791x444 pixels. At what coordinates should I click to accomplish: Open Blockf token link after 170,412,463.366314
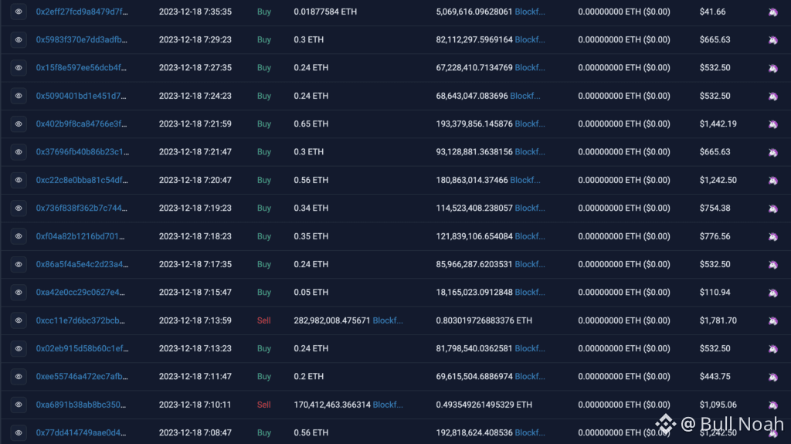coord(388,405)
